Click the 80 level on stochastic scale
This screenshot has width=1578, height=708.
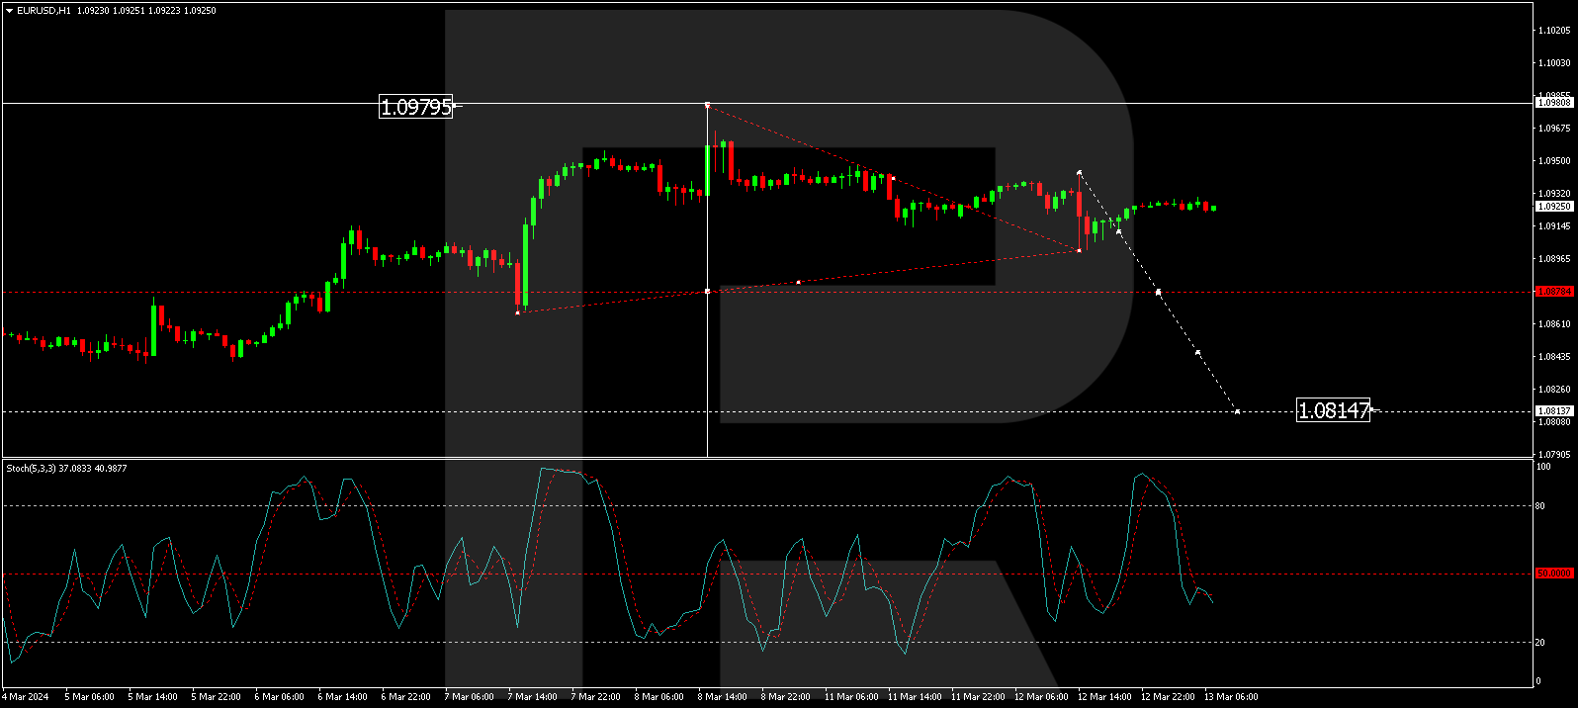[x=1539, y=506]
